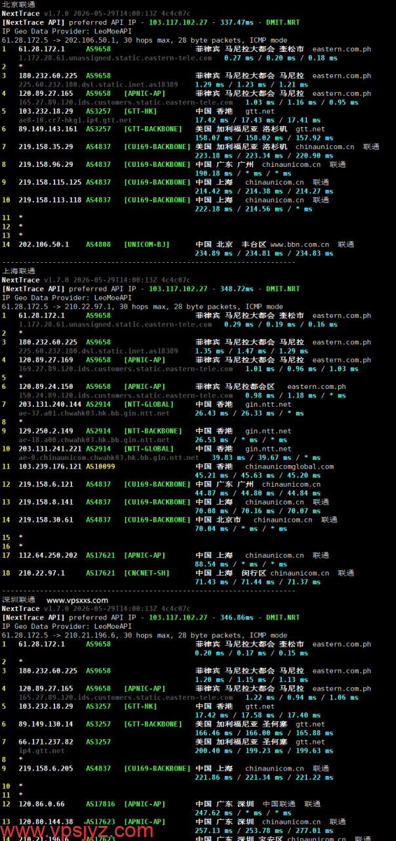Image resolution: width=396 pixels, height=841 pixels.
Task: Click hop IP '203.131.240.144'
Action: click(50, 404)
